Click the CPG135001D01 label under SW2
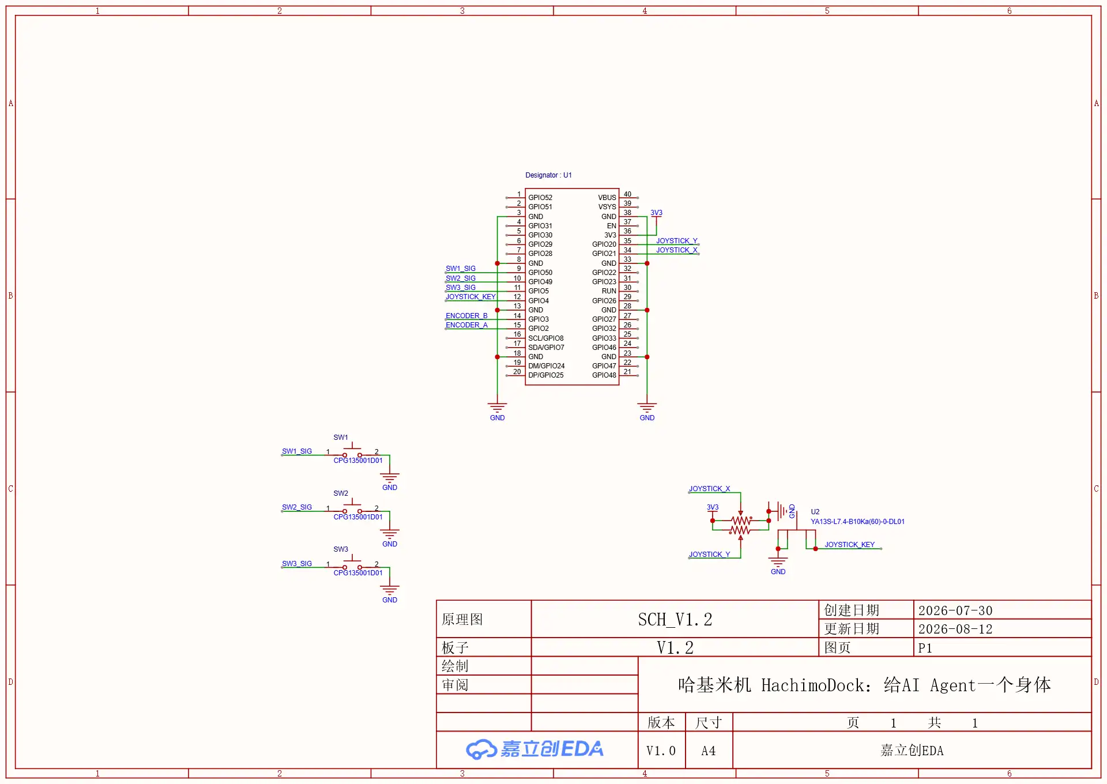 358,517
